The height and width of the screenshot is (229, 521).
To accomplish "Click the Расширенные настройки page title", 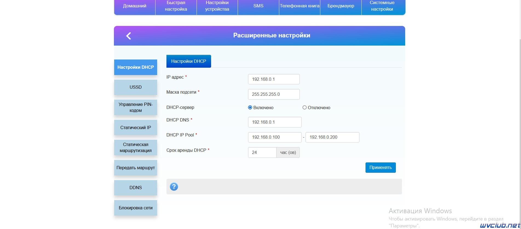I will (x=272, y=35).
